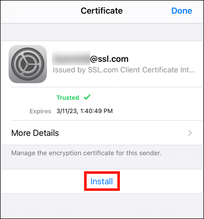Click the empty gray area beneath the Install row
The width and height of the screenshot is (204, 219).
(x=102, y=205)
